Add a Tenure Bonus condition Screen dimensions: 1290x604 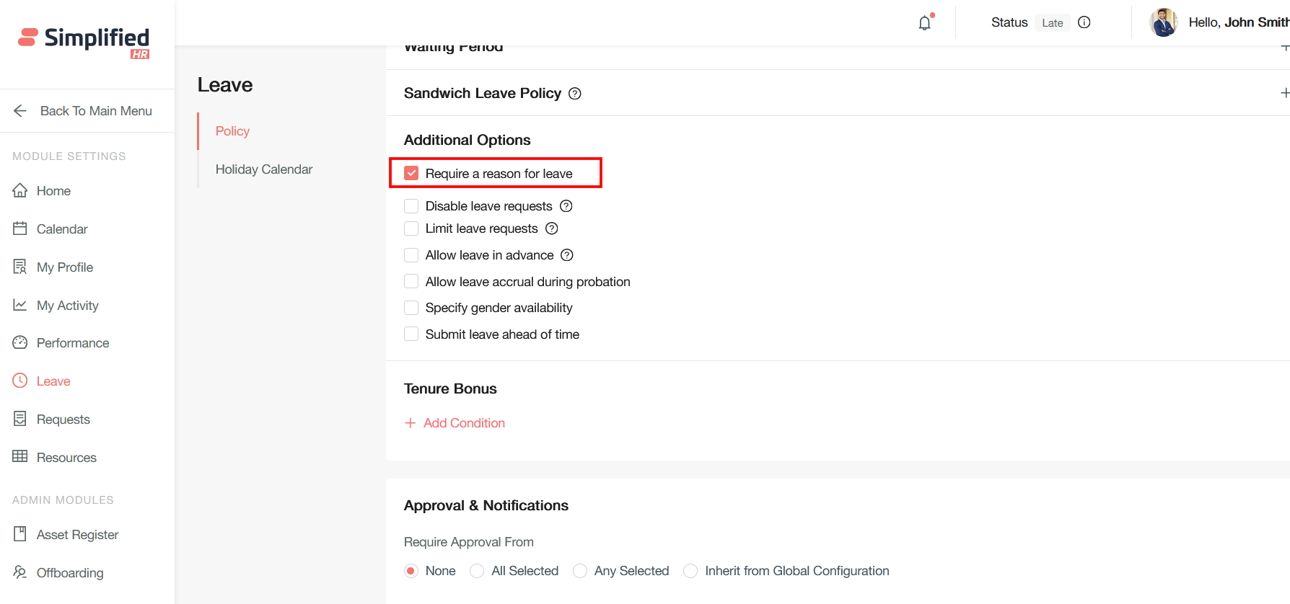455,423
